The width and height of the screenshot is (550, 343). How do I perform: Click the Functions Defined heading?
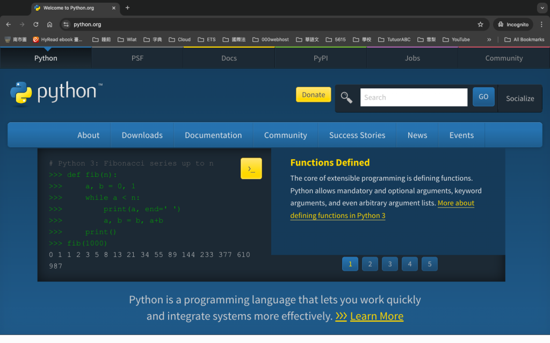(x=330, y=162)
